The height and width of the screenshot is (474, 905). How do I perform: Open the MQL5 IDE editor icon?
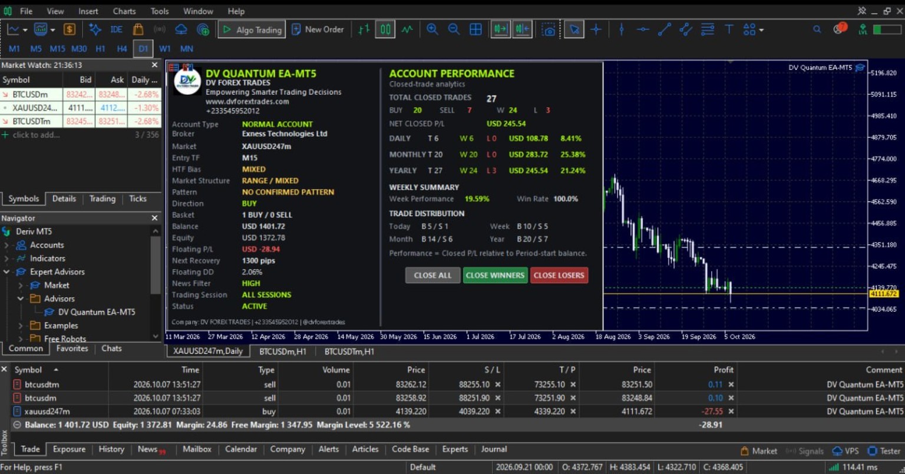[x=116, y=29]
